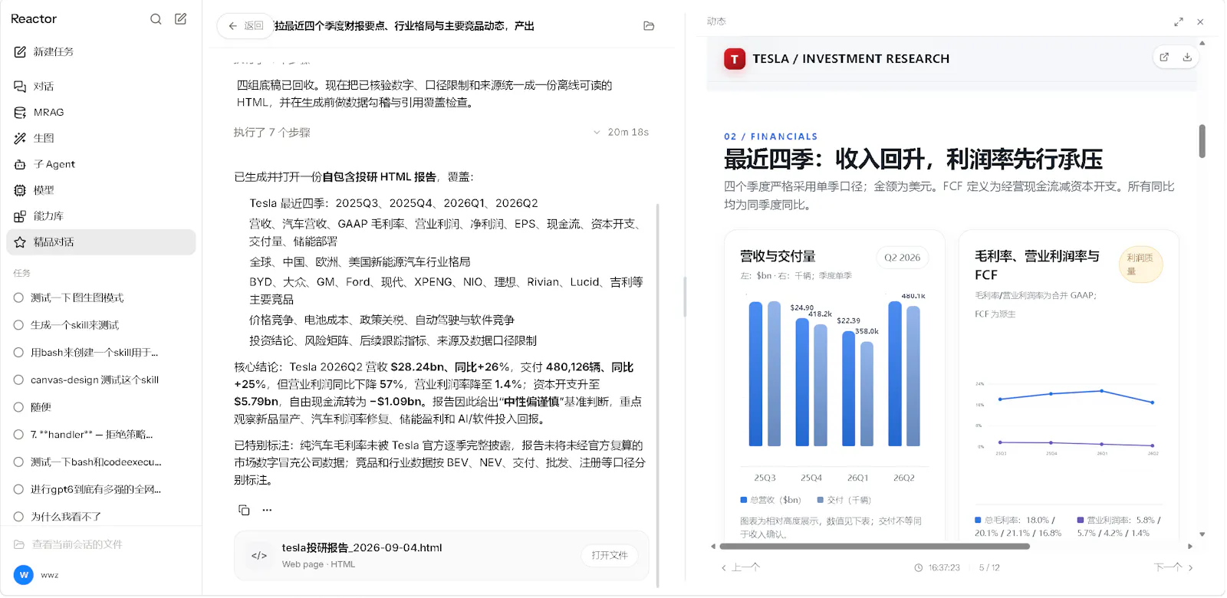Start a new task via 新建任务
Viewport: 1227px width, 598px height.
pyautogui.click(x=101, y=52)
